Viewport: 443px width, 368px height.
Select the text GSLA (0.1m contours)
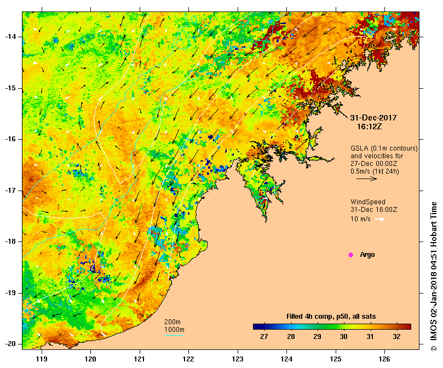384,148
